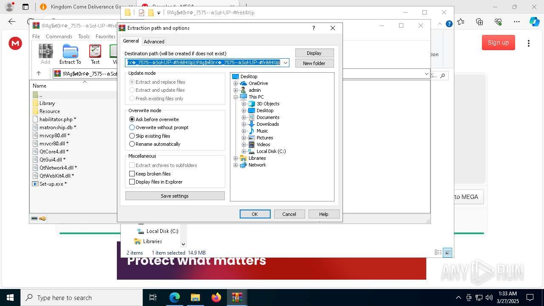This screenshot has height=306, width=544.
Task: Enable Display files in Explorer checkbox
Action: [132, 182]
